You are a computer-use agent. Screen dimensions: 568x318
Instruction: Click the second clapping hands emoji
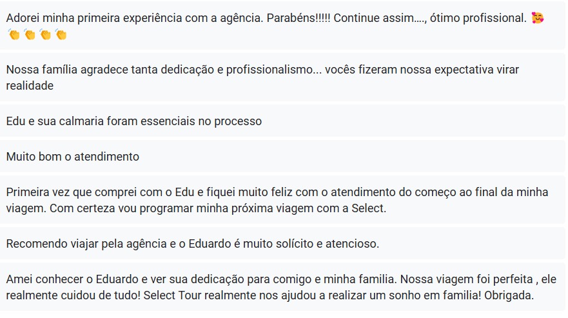click(x=30, y=34)
